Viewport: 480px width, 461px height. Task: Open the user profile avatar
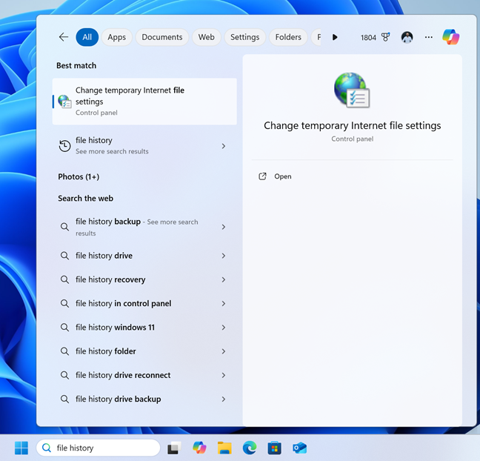coord(407,37)
